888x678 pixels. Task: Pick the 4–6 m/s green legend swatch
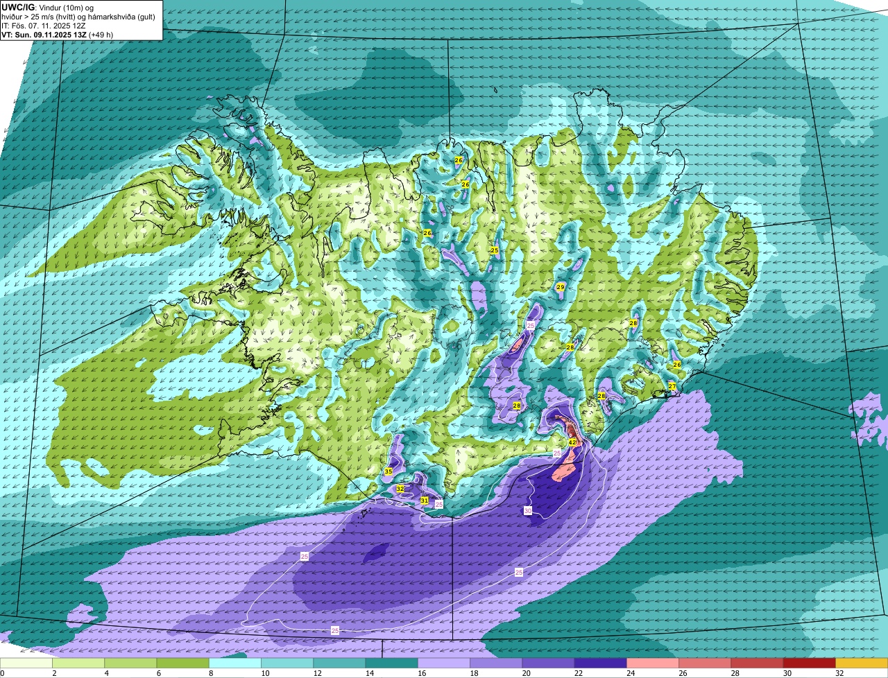130,663
